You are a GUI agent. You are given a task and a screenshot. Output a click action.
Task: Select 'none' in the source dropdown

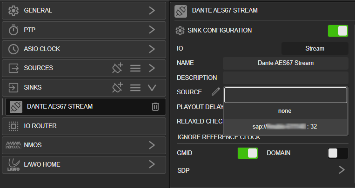point(285,111)
